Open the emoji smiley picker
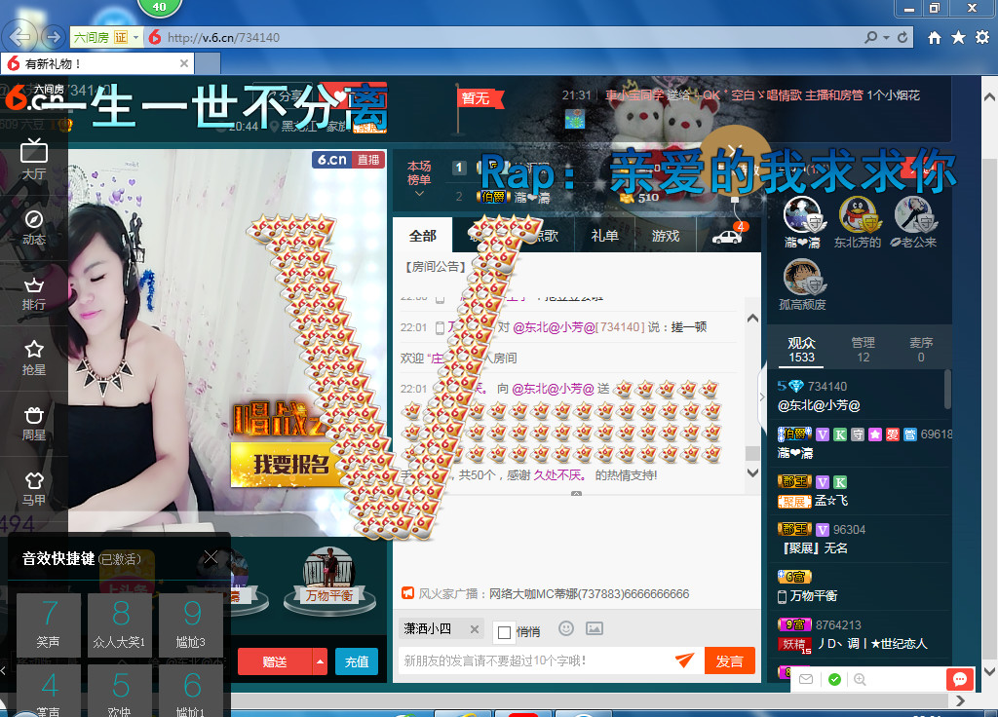This screenshot has width=998, height=717. (566, 628)
